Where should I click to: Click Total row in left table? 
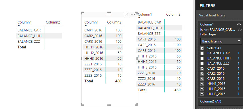[39, 47]
